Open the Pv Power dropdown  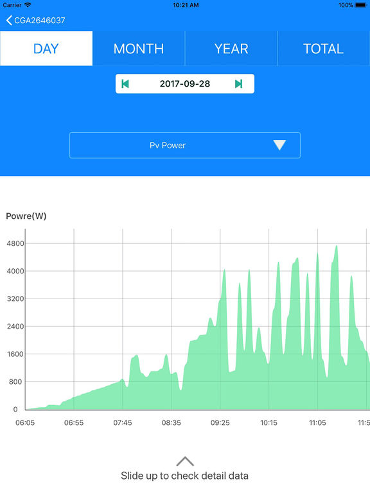tap(185, 145)
